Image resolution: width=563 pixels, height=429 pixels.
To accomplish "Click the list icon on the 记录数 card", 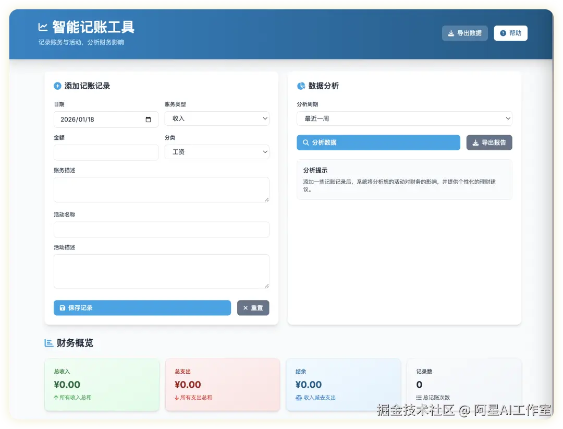I will [420, 397].
